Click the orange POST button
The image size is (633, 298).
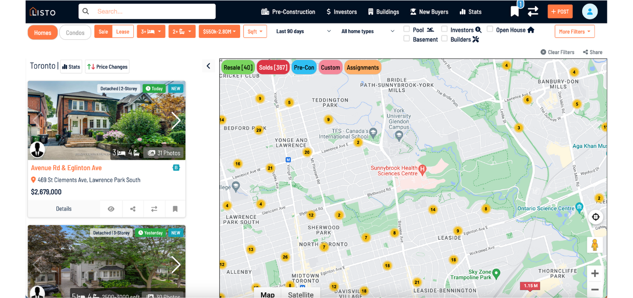[560, 11]
